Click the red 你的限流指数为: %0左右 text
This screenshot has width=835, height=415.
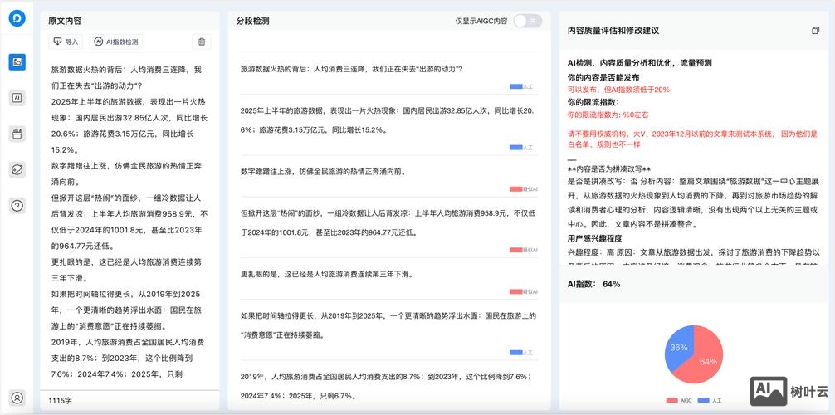(608, 115)
